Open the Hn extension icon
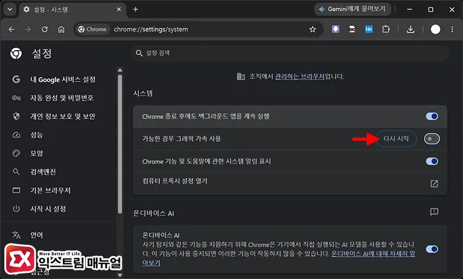Image resolution: width=463 pixels, height=279 pixels. click(x=369, y=29)
